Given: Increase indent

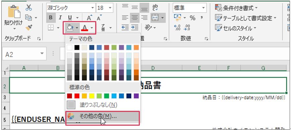Looking at the screenshot, I should tap(135, 27).
